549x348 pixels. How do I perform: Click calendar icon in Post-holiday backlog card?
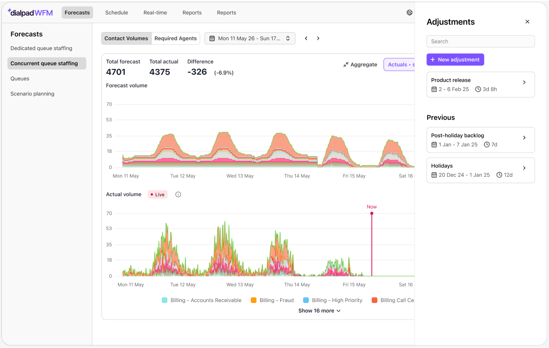pos(434,144)
